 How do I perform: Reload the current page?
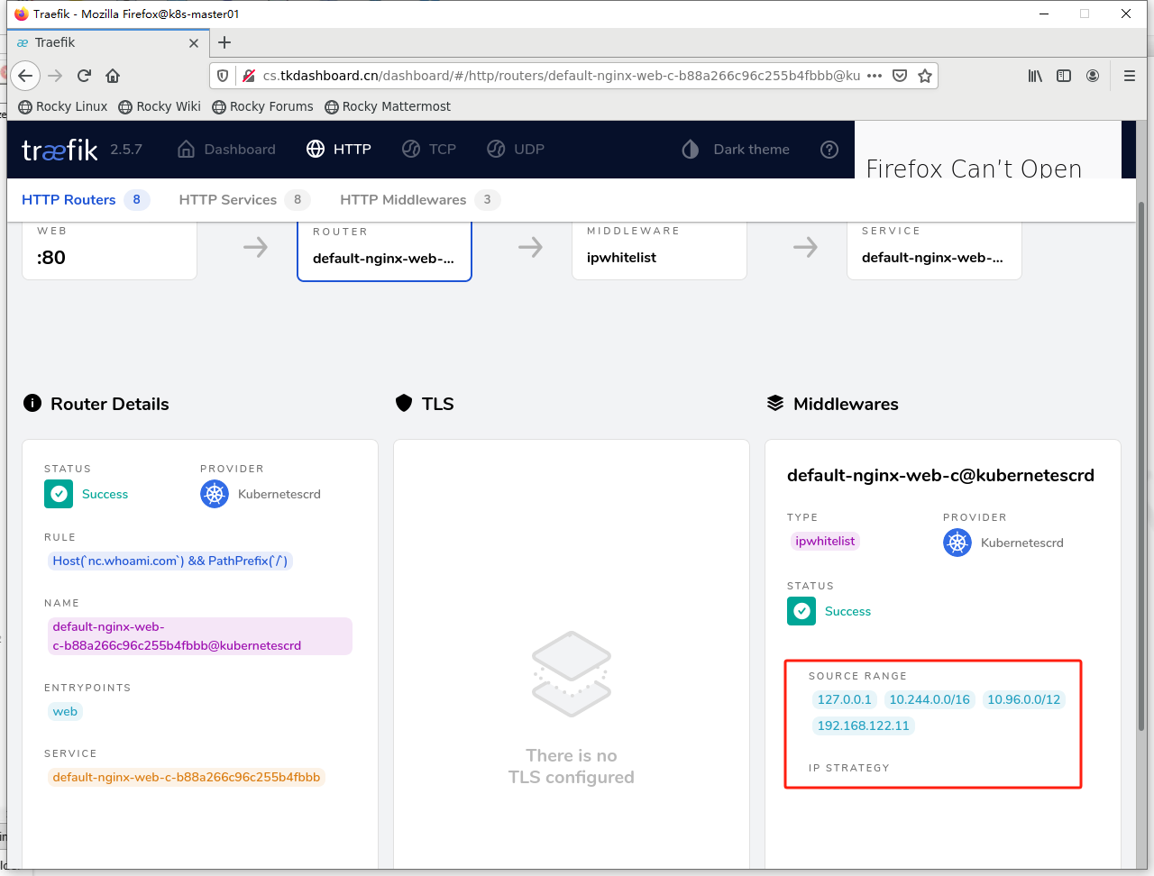tap(84, 76)
